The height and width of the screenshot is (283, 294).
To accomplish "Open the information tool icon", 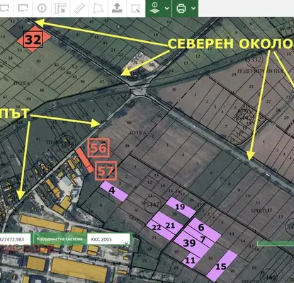I will pos(42,8).
